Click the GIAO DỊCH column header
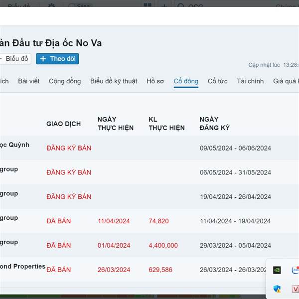This screenshot has width=299, height=299. 63,124
